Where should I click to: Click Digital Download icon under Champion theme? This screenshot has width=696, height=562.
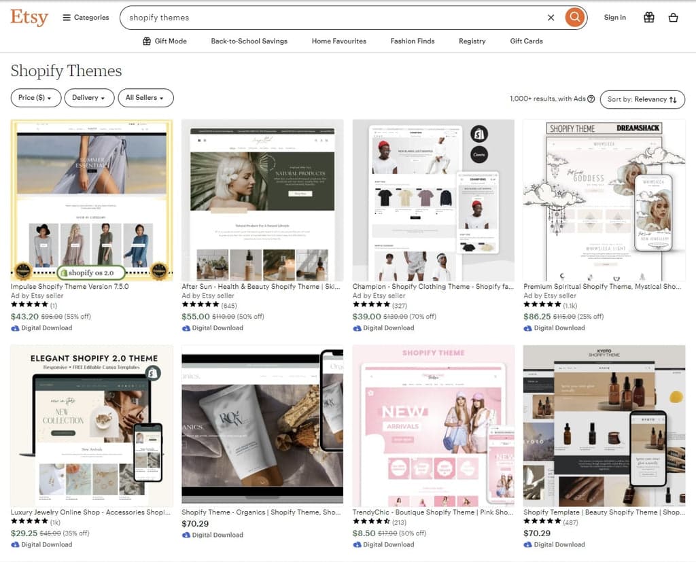click(x=357, y=328)
